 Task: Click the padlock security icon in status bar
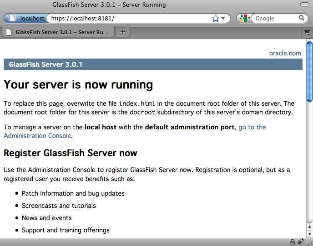click(292, 242)
